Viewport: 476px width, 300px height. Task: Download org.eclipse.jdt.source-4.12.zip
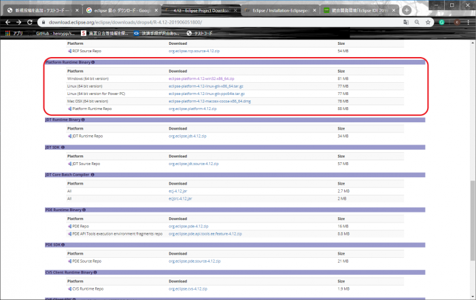point(194,164)
